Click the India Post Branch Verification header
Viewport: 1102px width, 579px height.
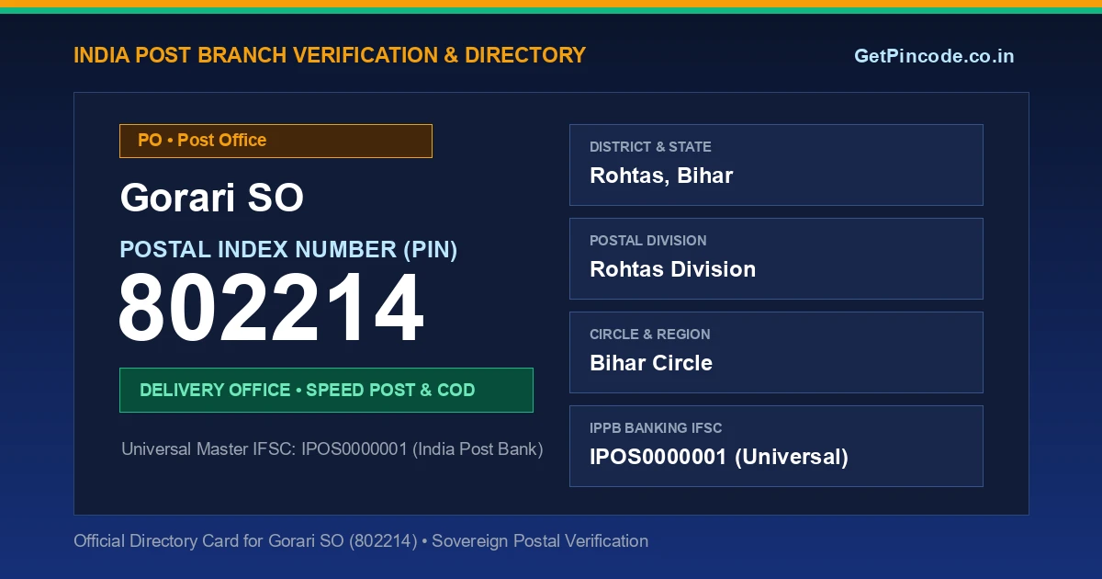[x=330, y=55]
